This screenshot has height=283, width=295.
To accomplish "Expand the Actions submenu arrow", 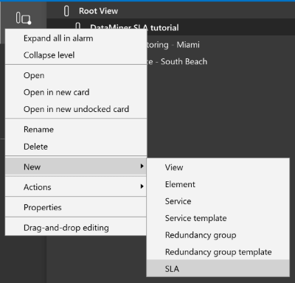I will [142, 186].
